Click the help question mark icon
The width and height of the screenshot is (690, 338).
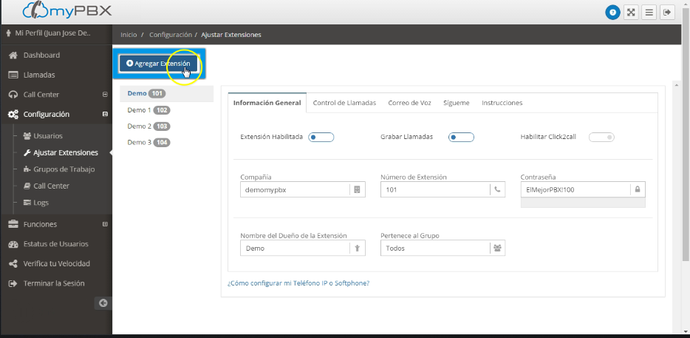(612, 12)
